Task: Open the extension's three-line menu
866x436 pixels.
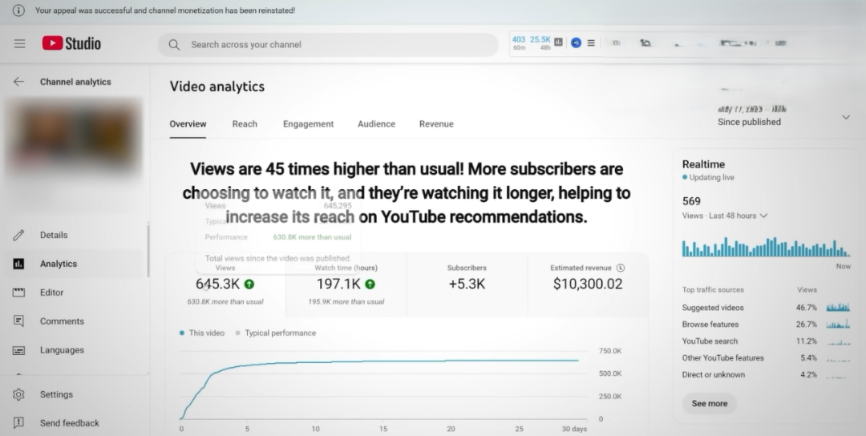Action: (591, 43)
